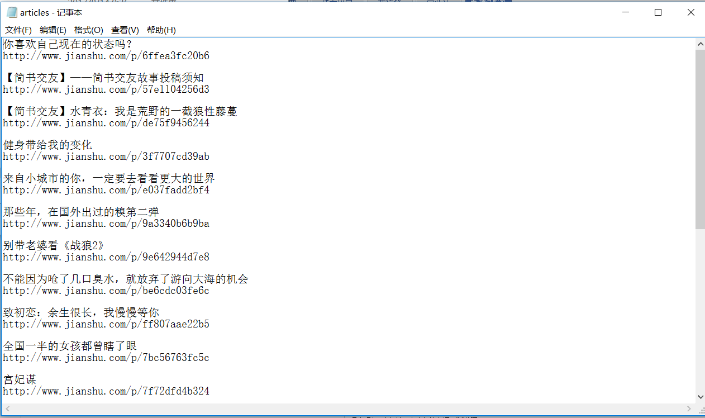The image size is (705, 418).
Task: Click the line 那些年，在国外出过的糗第二弹
Action: tap(81, 212)
